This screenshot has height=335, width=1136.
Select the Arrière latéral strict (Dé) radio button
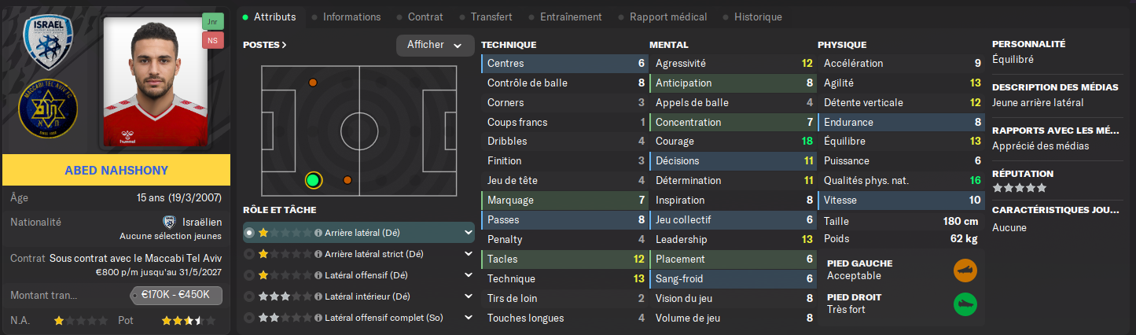[250, 254]
